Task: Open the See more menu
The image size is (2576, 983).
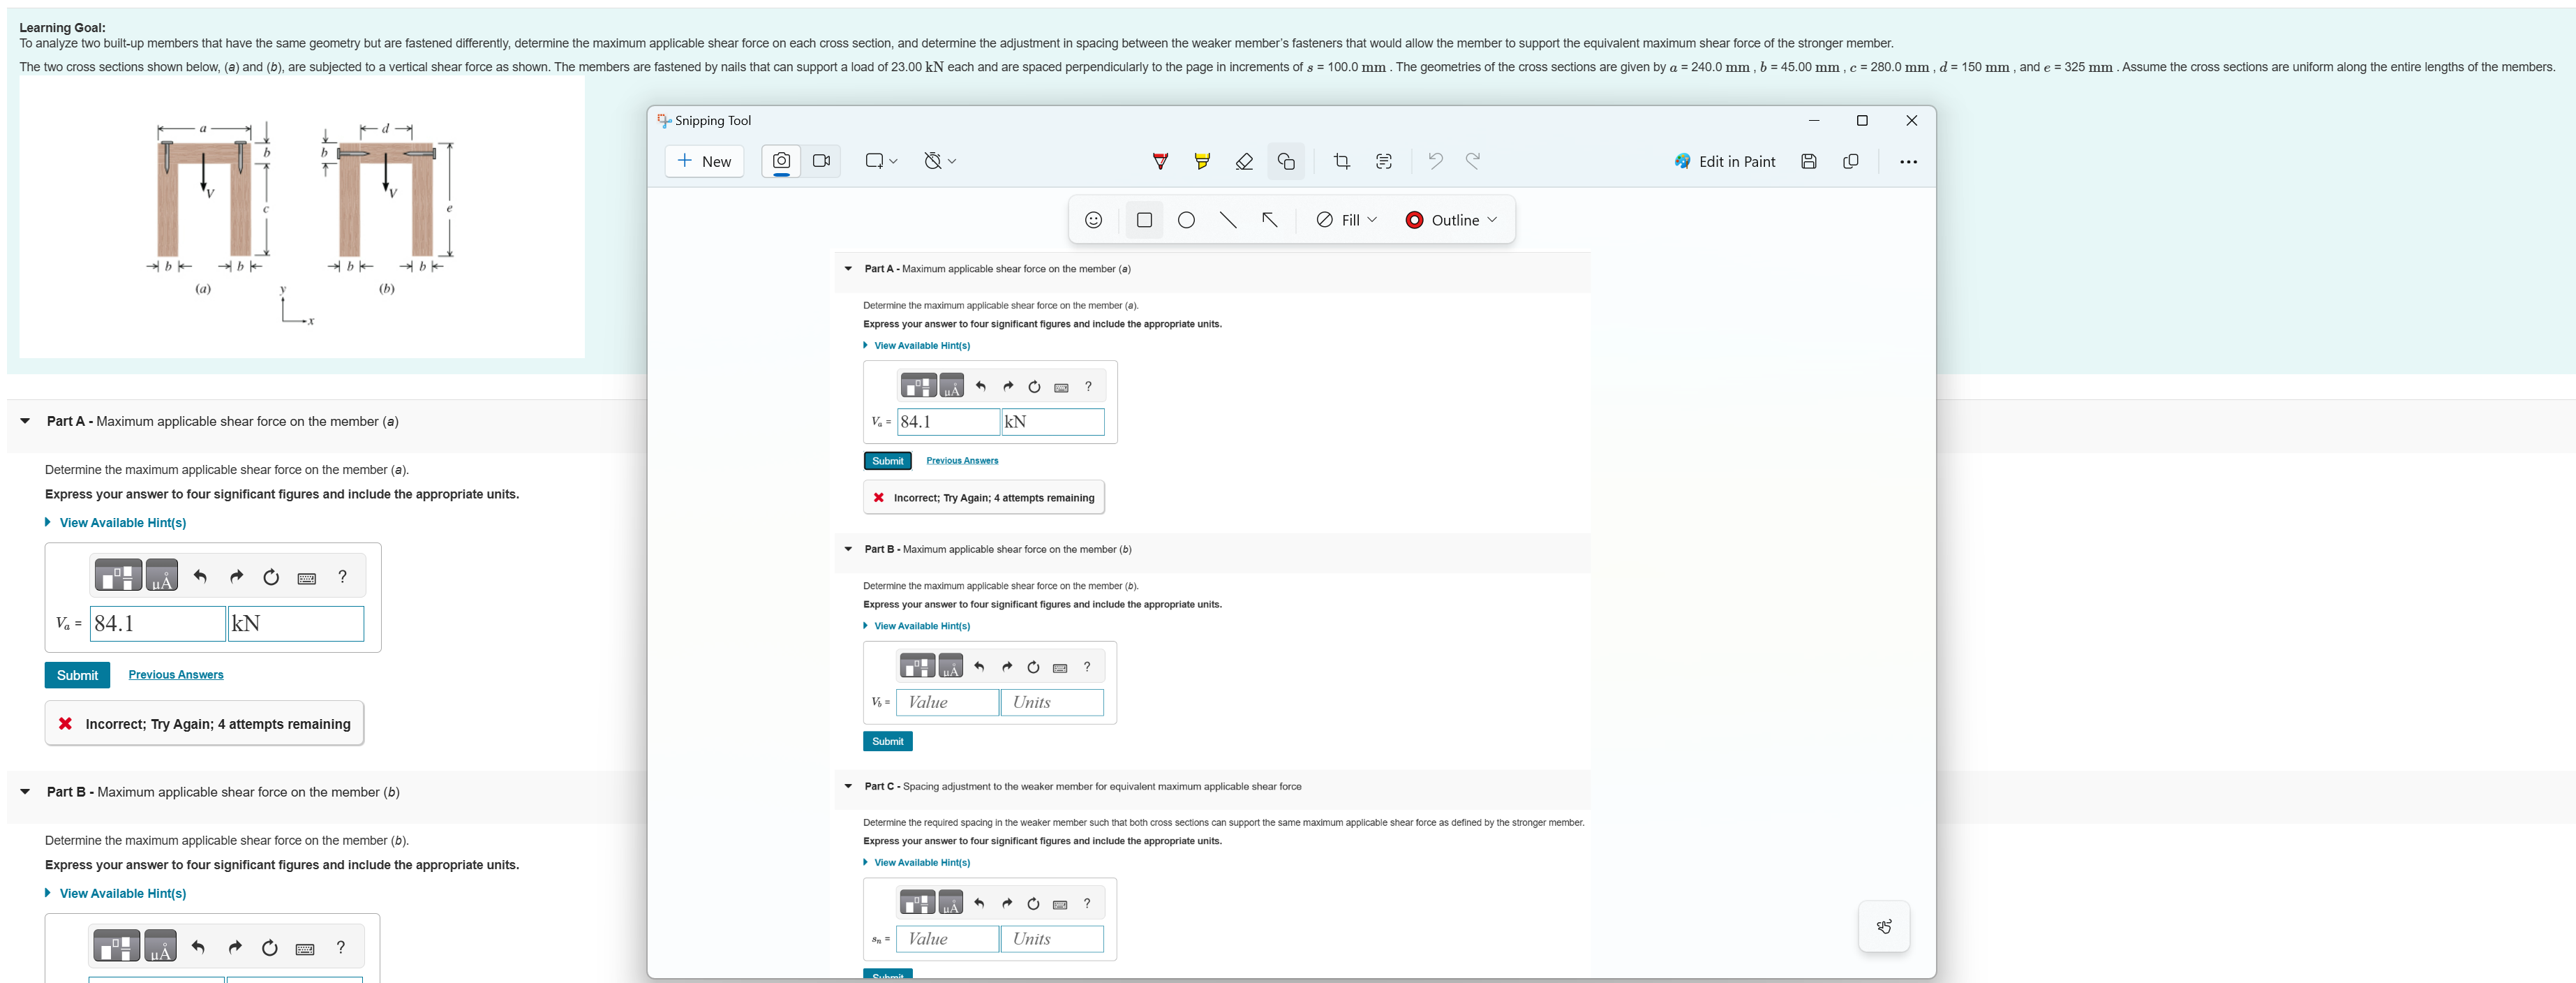Action: pyautogui.click(x=1908, y=161)
